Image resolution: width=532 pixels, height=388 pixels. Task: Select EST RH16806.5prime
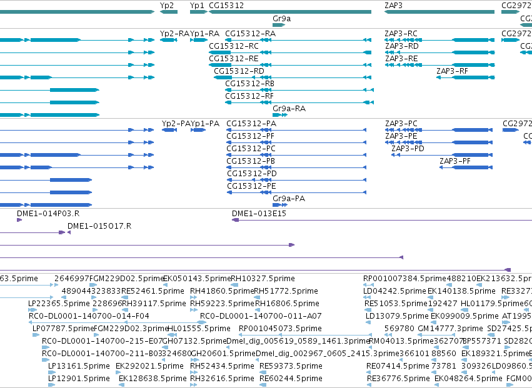[259, 310]
